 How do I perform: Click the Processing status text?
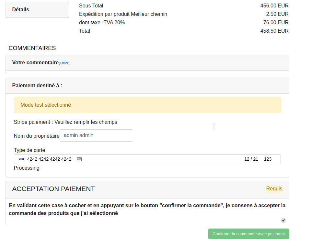[27, 168]
